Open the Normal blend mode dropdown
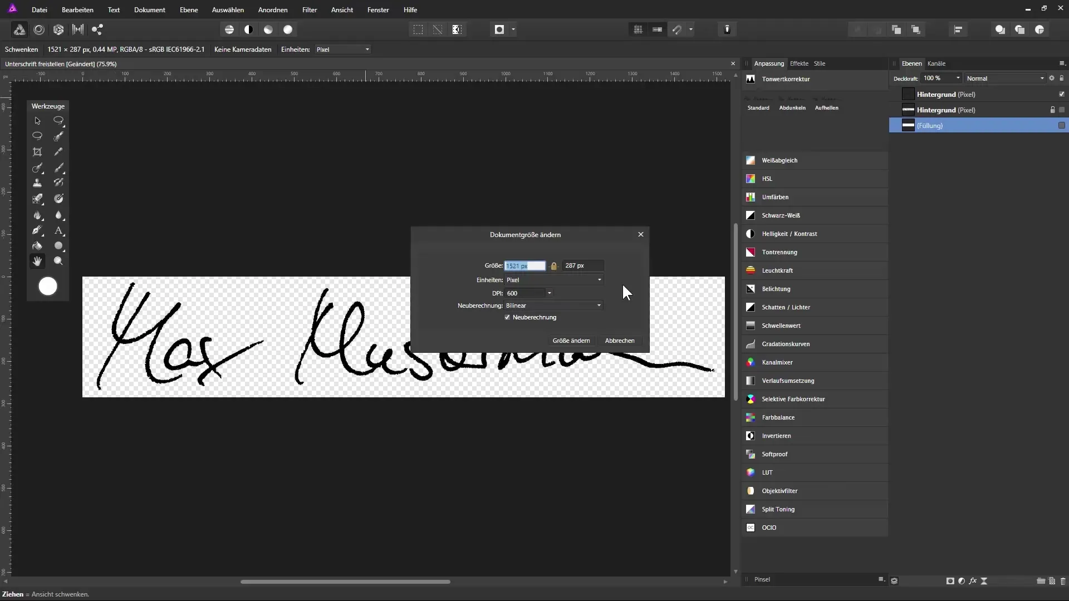 point(1006,78)
